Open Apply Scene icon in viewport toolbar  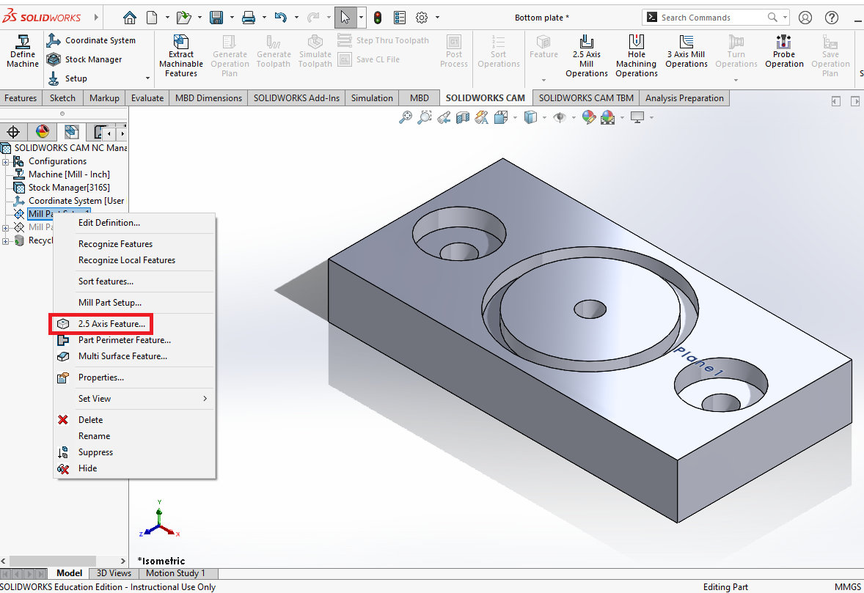pos(608,117)
